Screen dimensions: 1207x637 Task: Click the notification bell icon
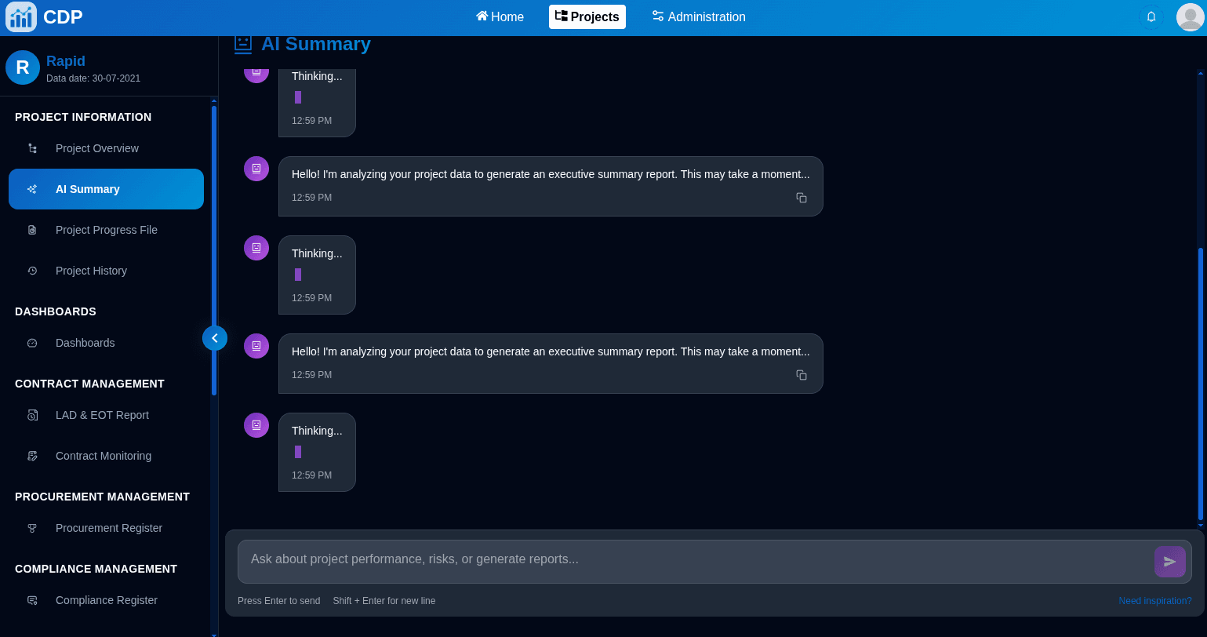point(1151,16)
